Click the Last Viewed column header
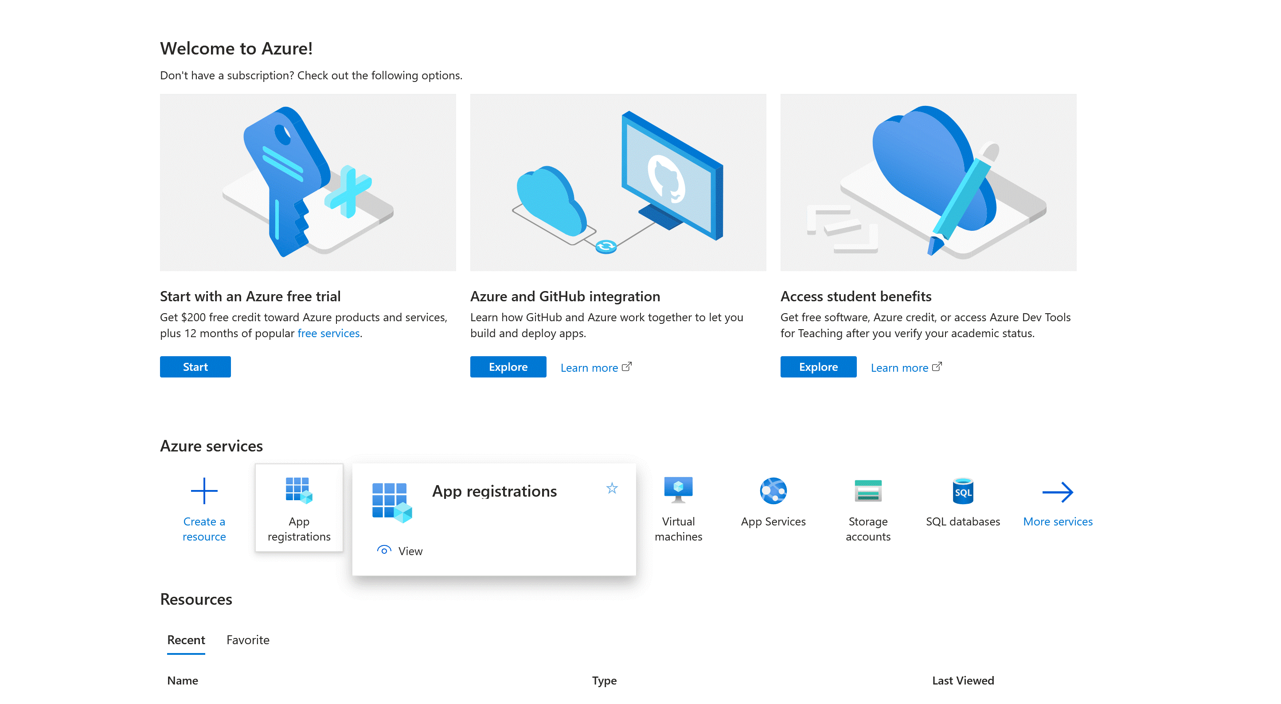This screenshot has height=704, width=1281. coord(963,680)
